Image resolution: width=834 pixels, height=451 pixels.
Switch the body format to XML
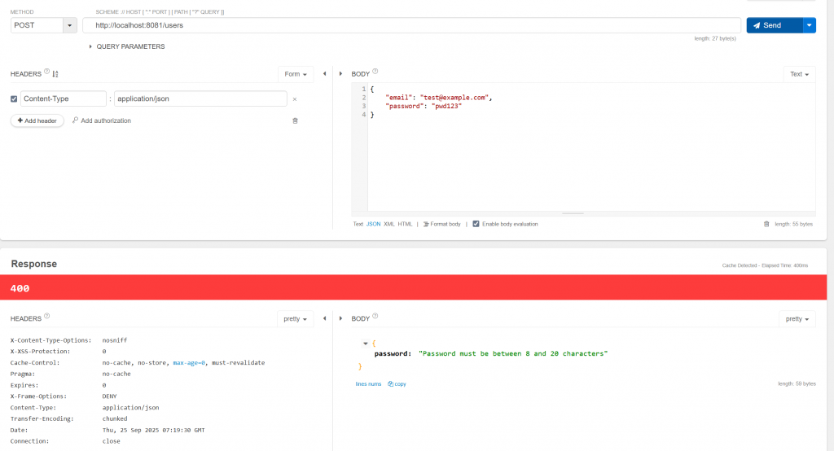pyautogui.click(x=388, y=224)
